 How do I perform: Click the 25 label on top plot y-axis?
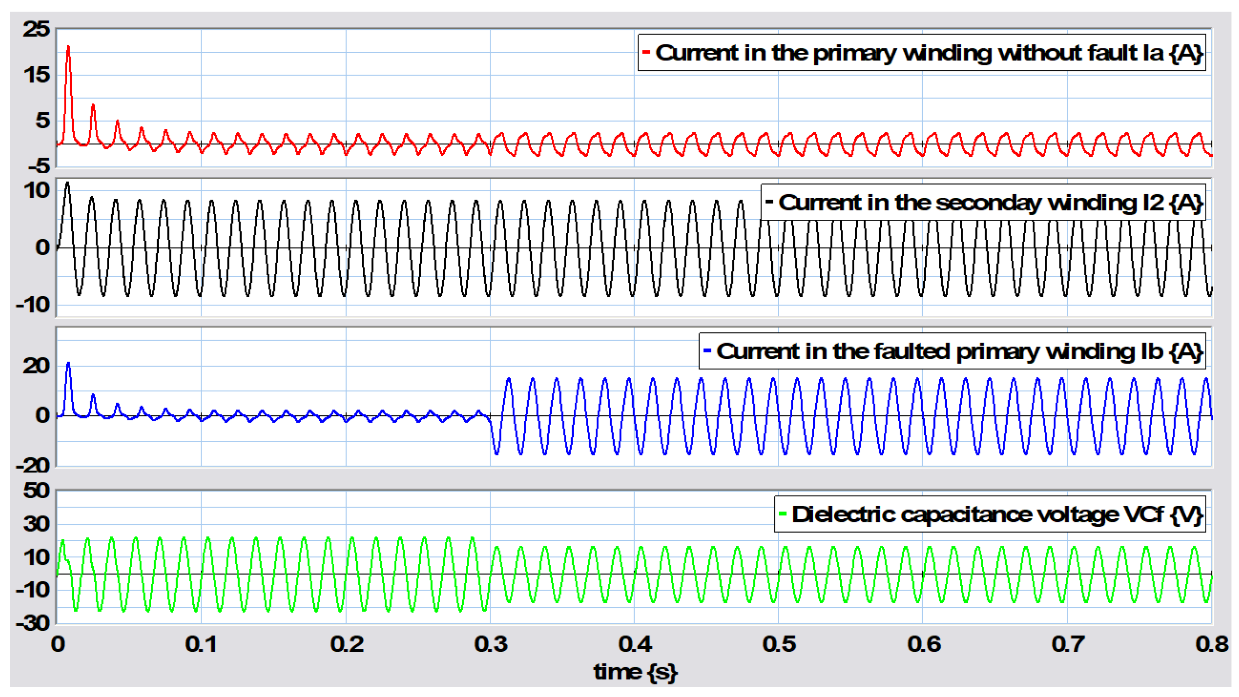tap(36, 29)
